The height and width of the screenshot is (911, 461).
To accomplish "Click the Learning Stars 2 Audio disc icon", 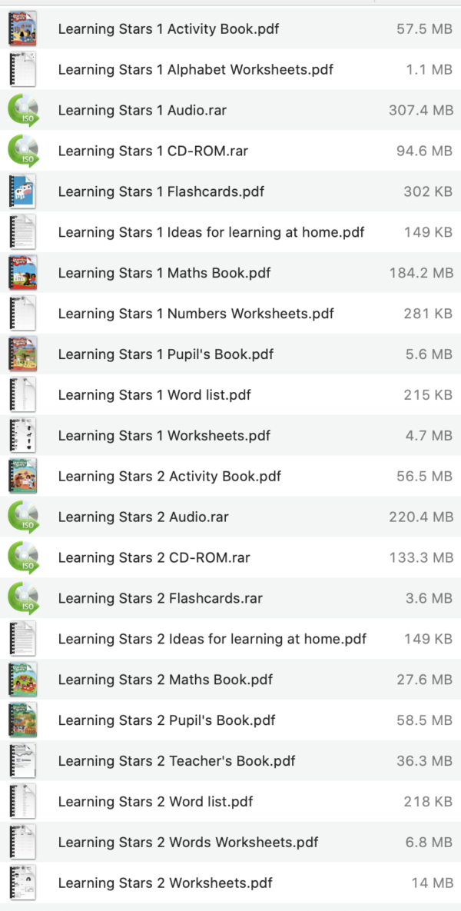I will point(22,517).
